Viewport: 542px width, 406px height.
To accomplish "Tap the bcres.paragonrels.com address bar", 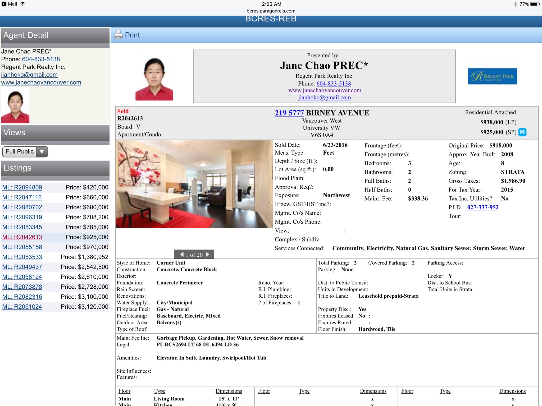I will pos(271,11).
